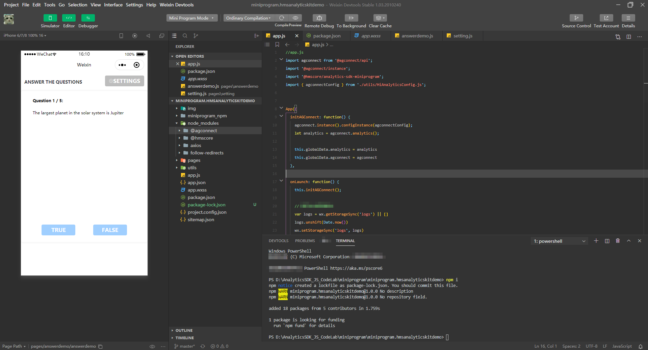Toggle the Debugger panel button
Image resolution: width=648 pixels, height=350 pixels.
[88, 18]
